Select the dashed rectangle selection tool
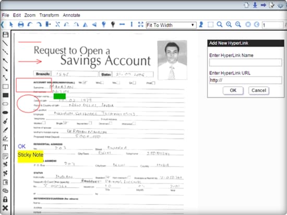 (x=210, y=24)
